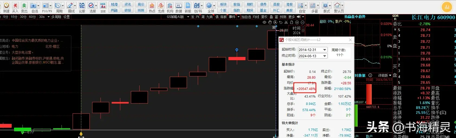Click the 买入 (Buy) toolbar icon
The image size is (456, 138).
pyautogui.click(x=15, y=7)
